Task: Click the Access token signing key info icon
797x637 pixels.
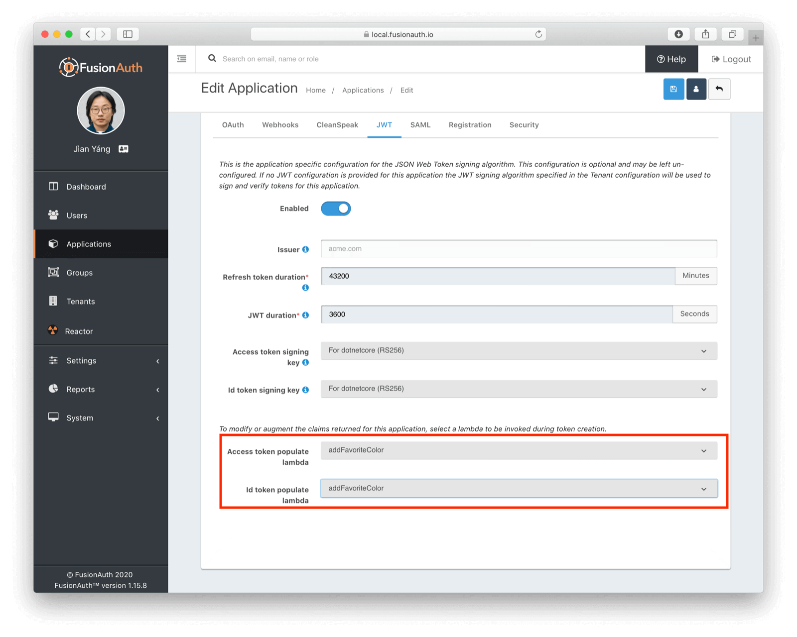Action: [x=305, y=362]
